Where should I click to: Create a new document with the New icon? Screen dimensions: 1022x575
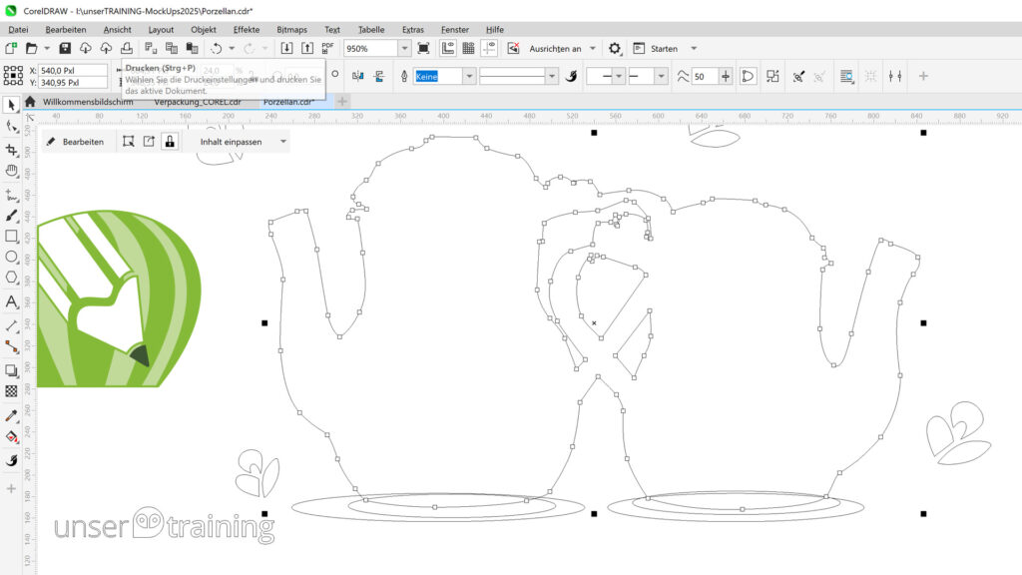(x=11, y=48)
